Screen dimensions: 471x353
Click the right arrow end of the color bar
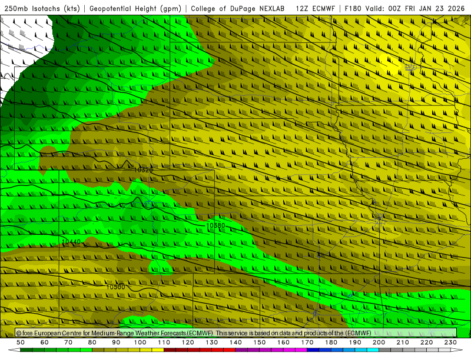[x=457, y=350]
